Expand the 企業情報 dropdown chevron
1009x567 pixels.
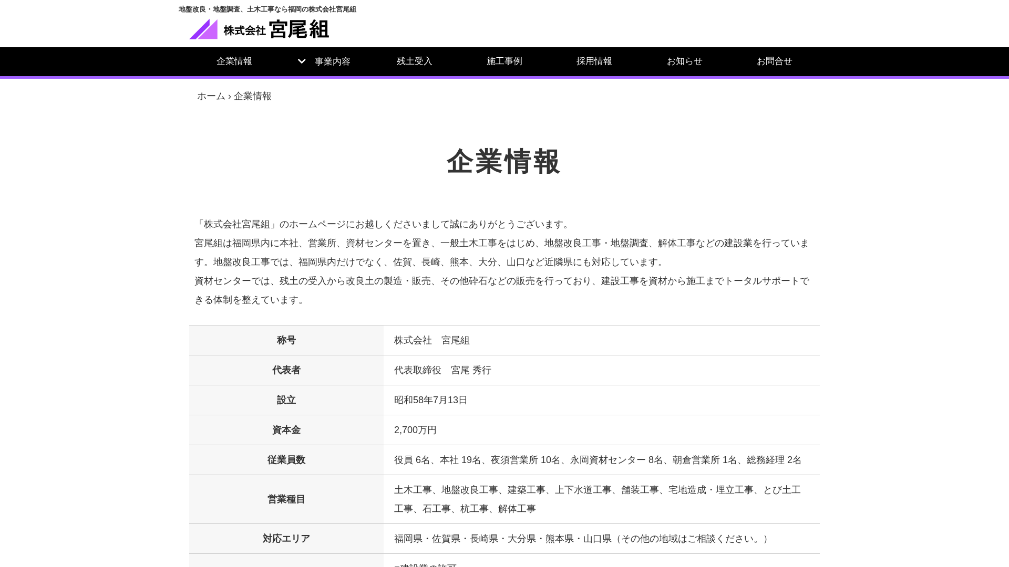click(301, 61)
